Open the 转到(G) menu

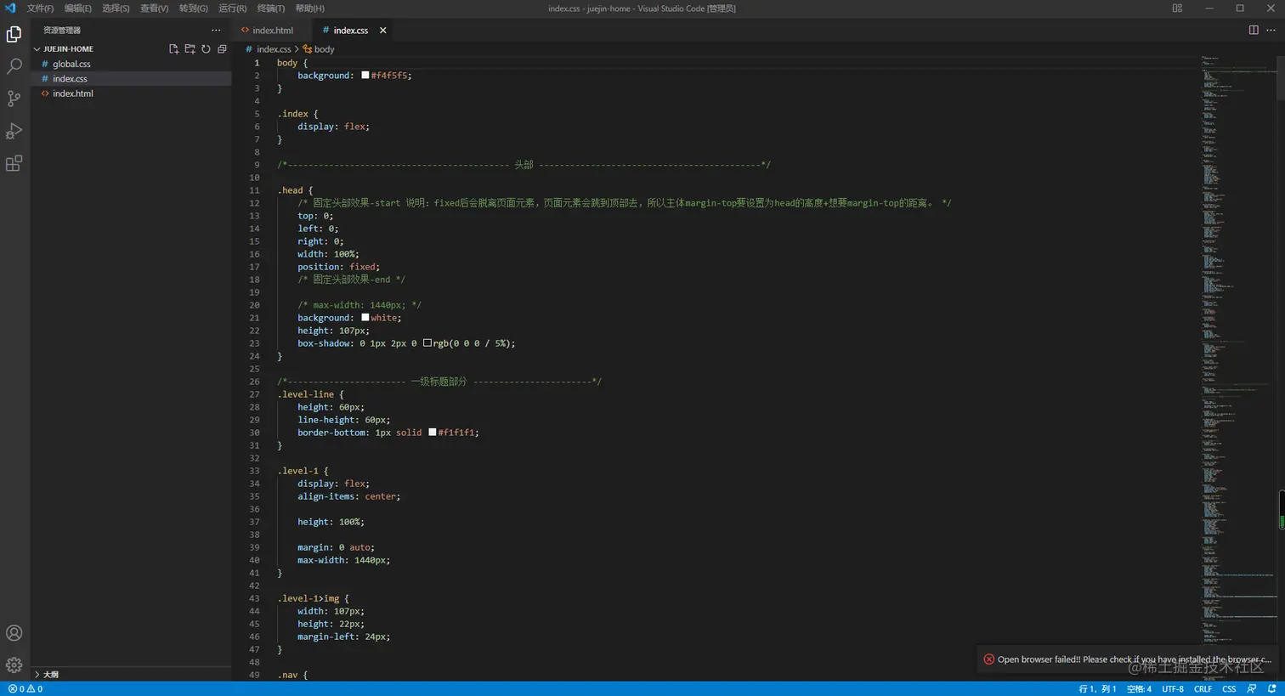(x=193, y=8)
